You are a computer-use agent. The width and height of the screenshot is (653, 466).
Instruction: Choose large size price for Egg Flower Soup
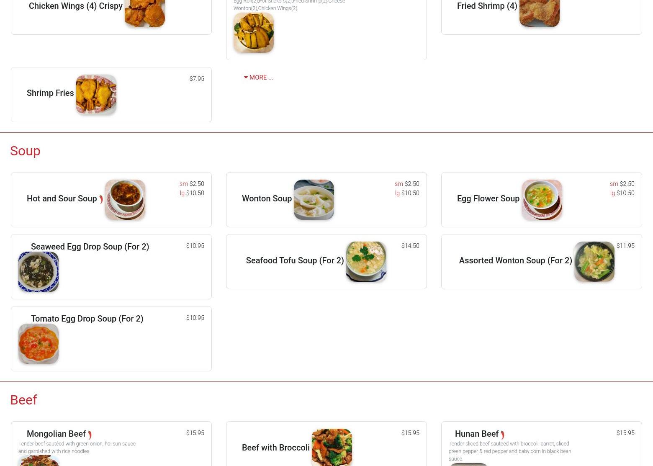(622, 193)
